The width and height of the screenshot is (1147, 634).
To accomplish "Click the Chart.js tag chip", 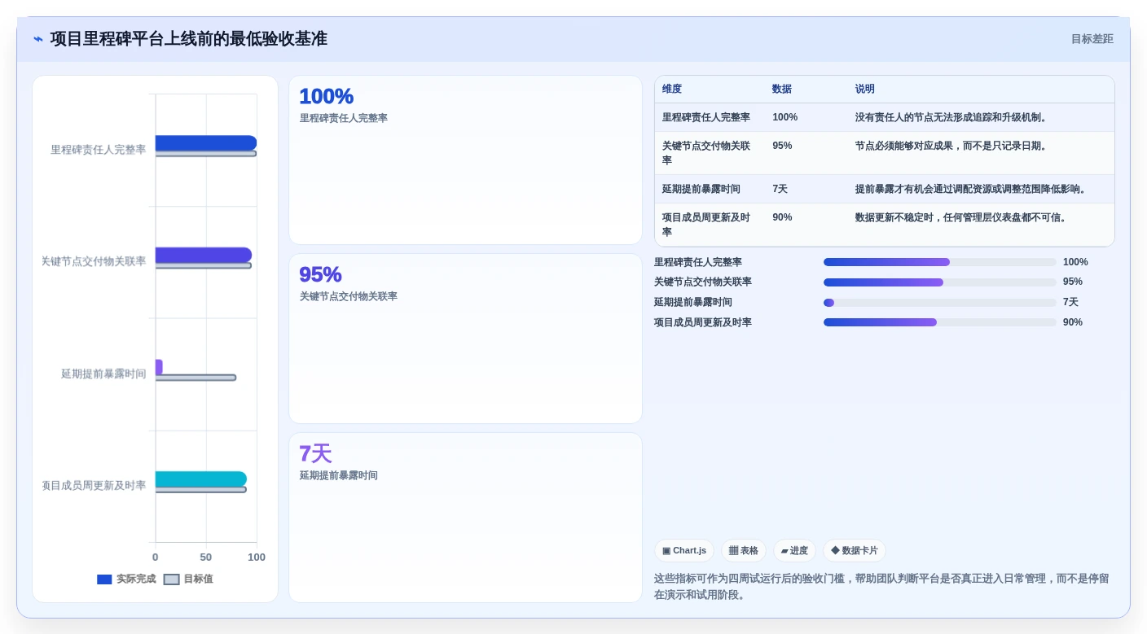I will click(684, 551).
